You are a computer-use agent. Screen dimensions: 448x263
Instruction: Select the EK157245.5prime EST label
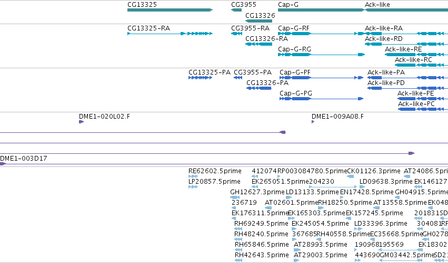click(x=375, y=213)
